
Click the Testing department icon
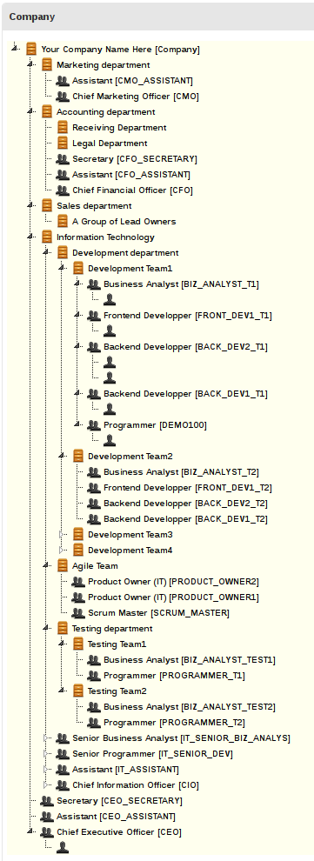point(63,628)
